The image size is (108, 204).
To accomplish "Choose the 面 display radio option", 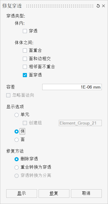I will [17, 140].
